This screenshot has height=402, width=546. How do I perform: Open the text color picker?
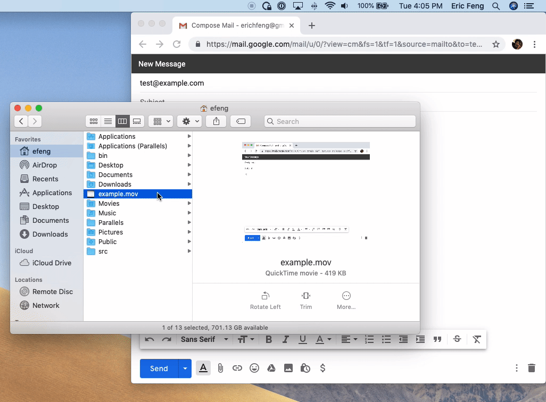pyautogui.click(x=323, y=339)
